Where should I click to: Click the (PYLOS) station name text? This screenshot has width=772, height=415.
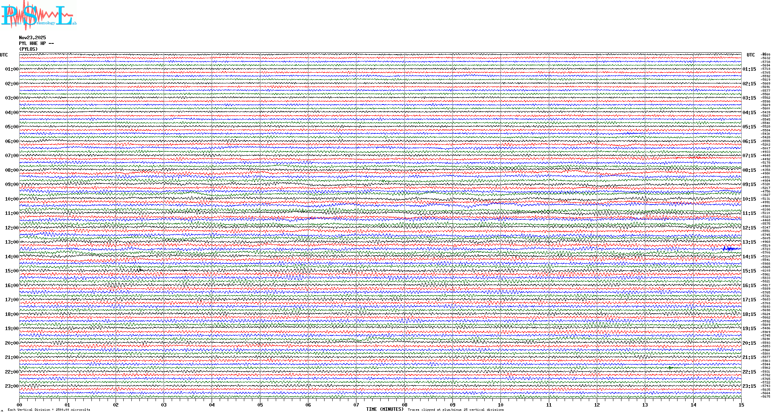[28, 49]
